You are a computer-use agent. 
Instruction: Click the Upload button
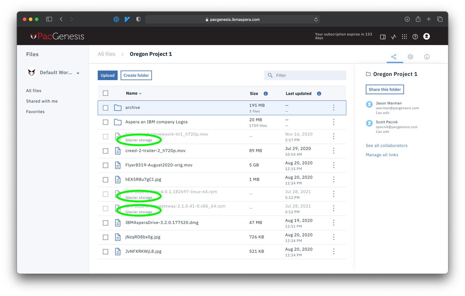107,75
